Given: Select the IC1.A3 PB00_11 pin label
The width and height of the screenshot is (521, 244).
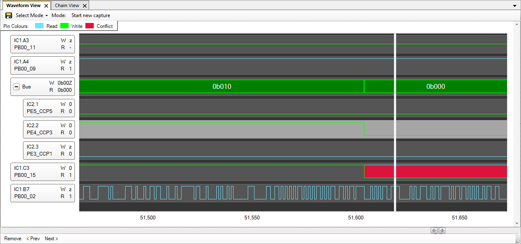Looking at the screenshot, I should (x=43, y=44).
